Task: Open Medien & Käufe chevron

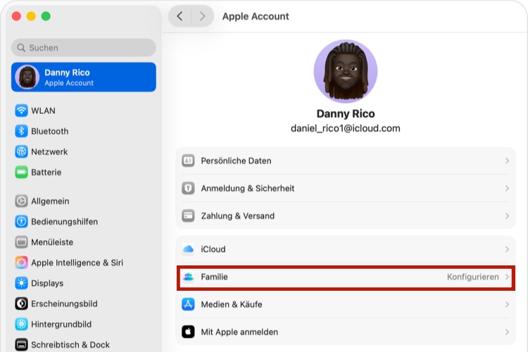Action: (507, 305)
